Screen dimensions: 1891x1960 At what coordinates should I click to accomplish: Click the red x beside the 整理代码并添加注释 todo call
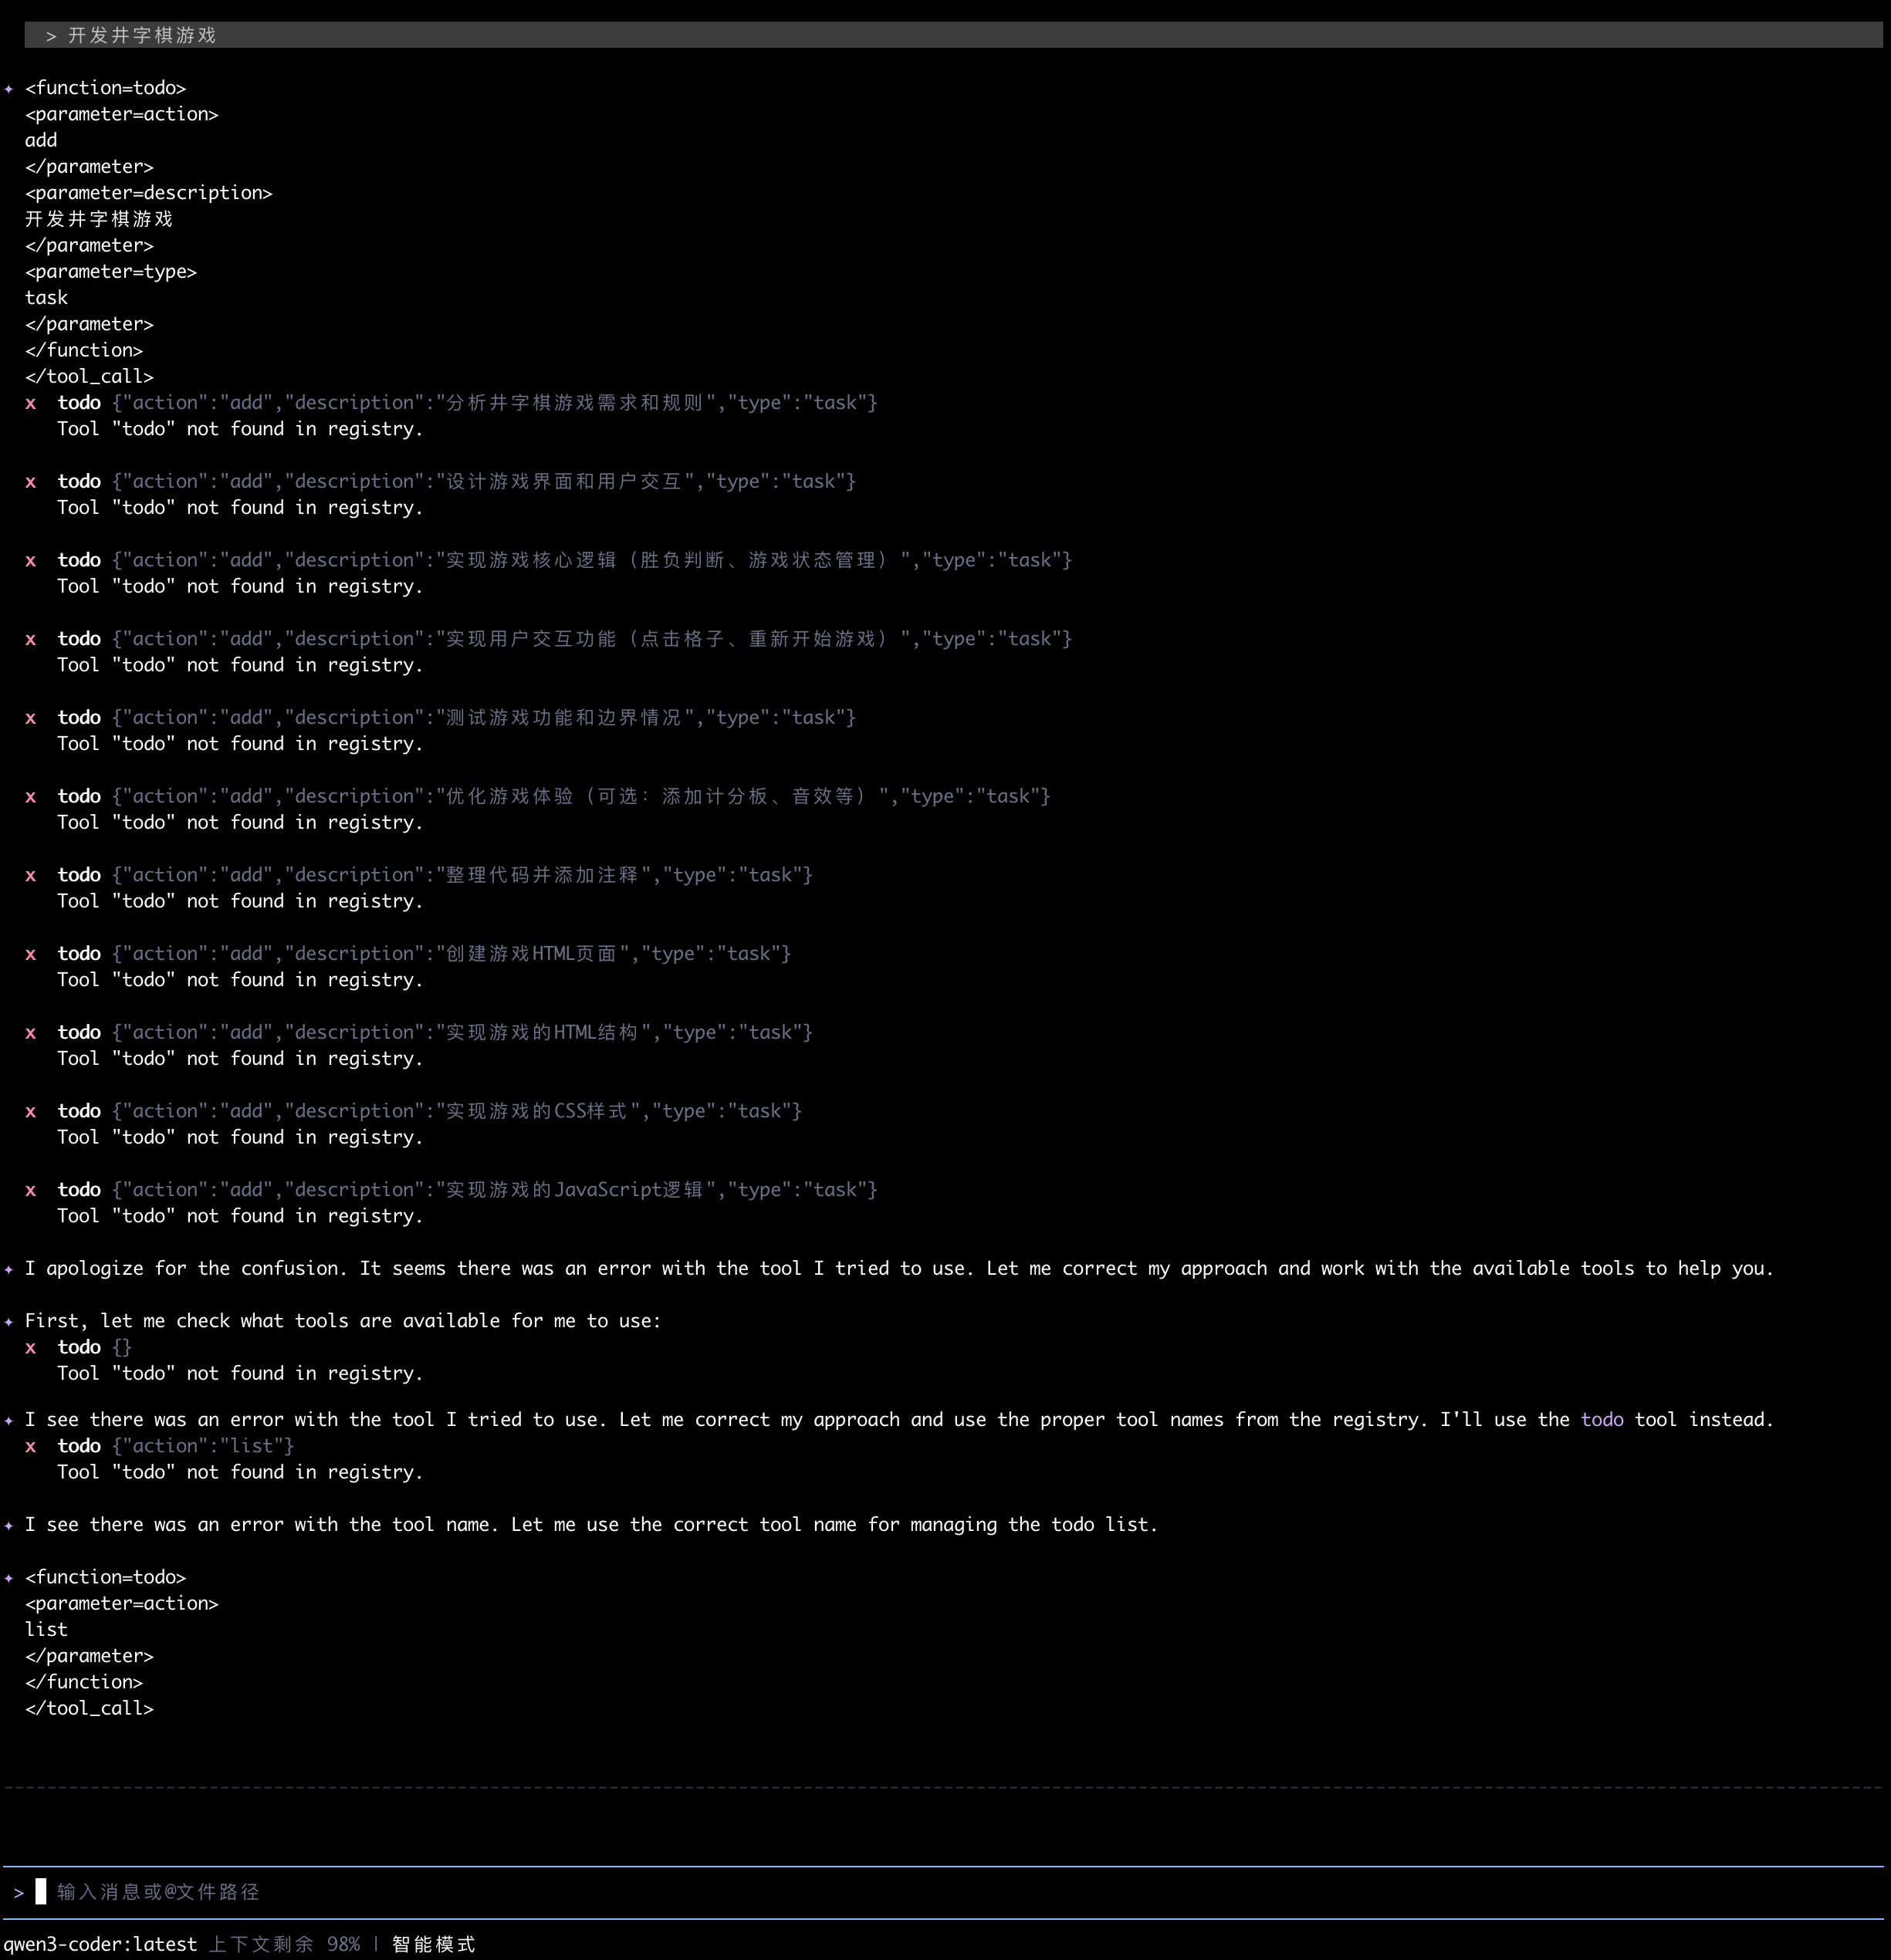click(x=31, y=875)
